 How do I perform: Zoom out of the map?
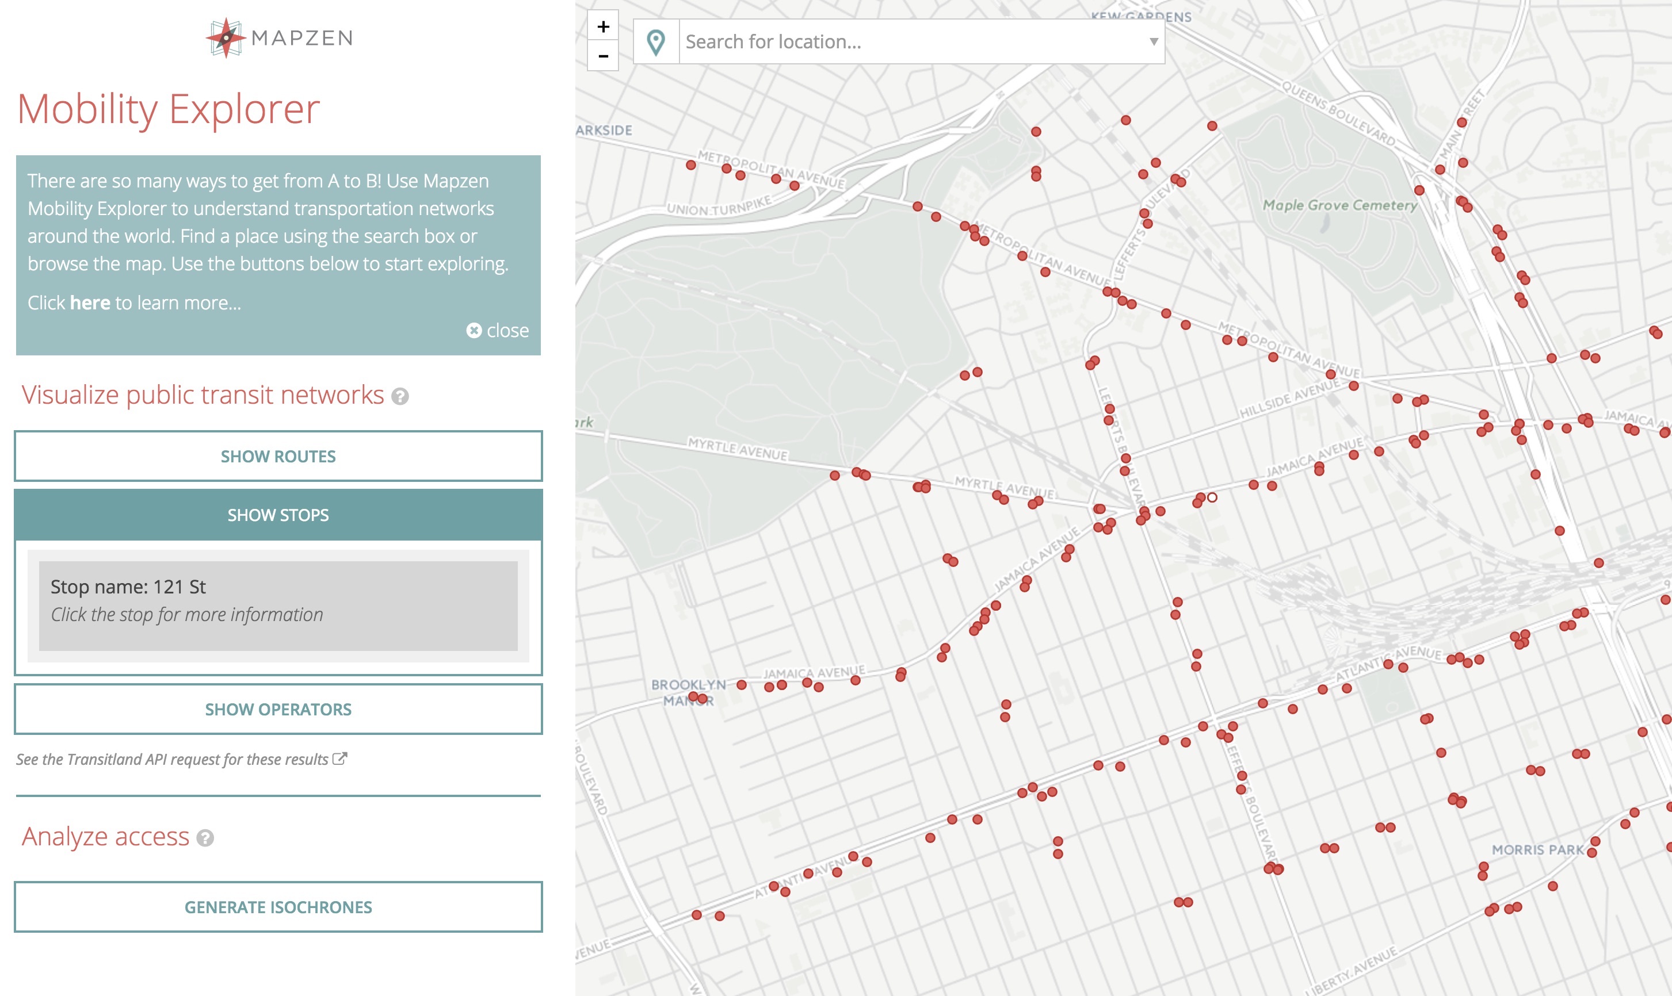point(603,56)
